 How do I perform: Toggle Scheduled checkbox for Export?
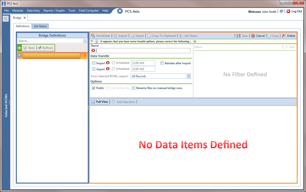113,69
